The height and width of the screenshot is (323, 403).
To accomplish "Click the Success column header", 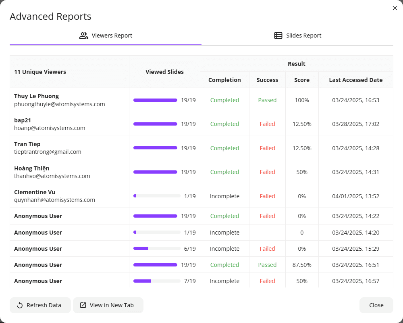I will pos(267,80).
